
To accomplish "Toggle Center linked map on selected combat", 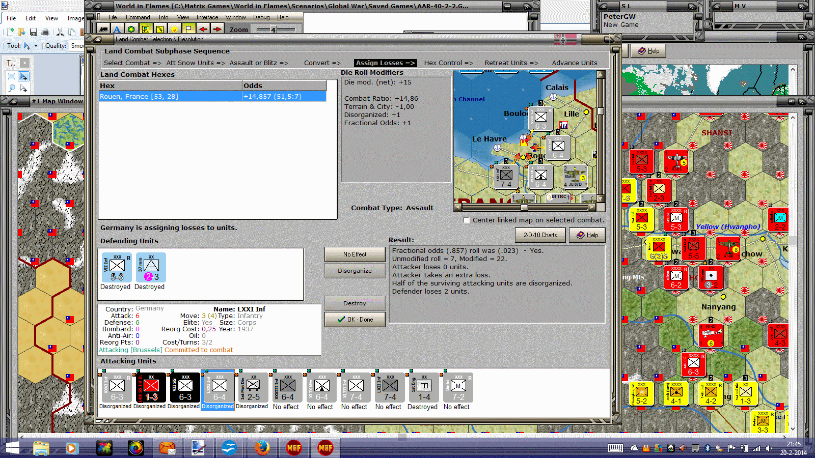I will (x=467, y=220).
